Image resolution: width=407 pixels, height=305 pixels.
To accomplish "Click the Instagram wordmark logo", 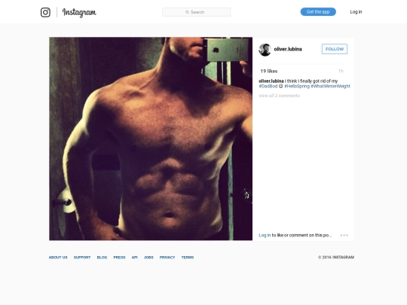I will coord(79,13).
